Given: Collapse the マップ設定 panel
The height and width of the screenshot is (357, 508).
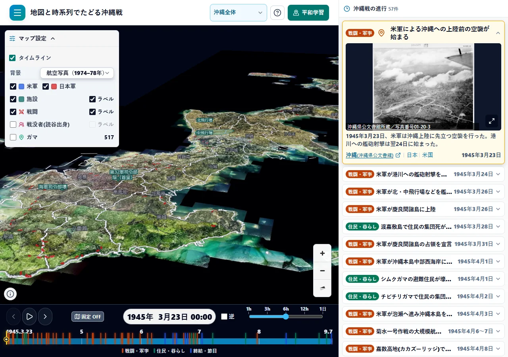Looking at the screenshot, I should (x=53, y=38).
